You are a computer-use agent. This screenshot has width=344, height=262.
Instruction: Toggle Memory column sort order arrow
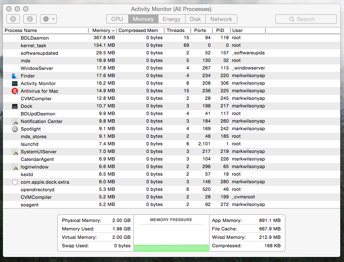click(x=113, y=31)
